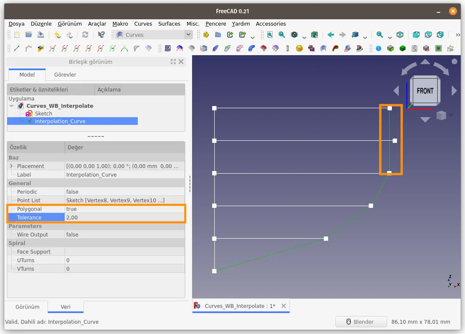Open the Accessories menu
The width and height of the screenshot is (465, 334).
tap(271, 24)
